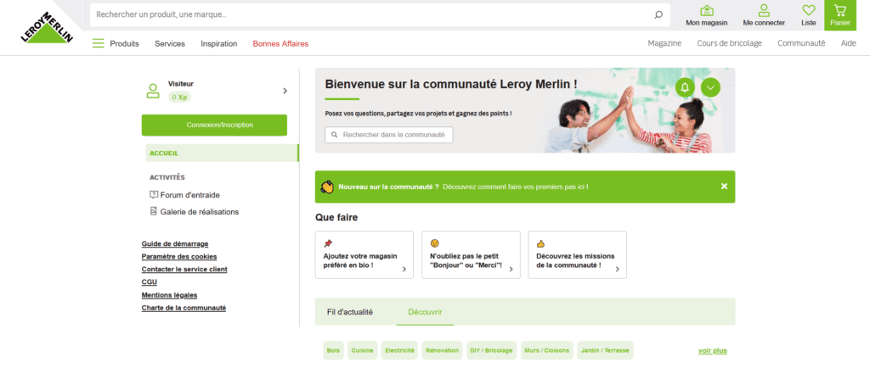Open the Aide link

[849, 44]
